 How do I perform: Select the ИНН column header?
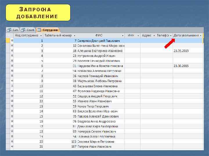click(x=132, y=36)
